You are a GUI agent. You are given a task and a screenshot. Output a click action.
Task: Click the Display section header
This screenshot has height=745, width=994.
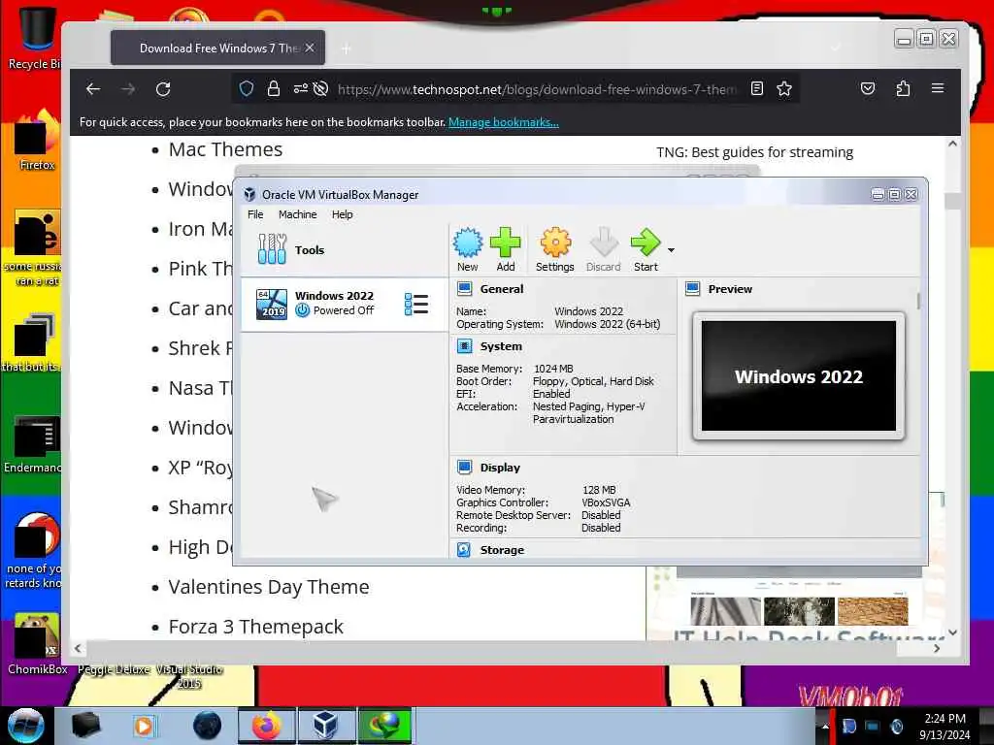point(500,468)
